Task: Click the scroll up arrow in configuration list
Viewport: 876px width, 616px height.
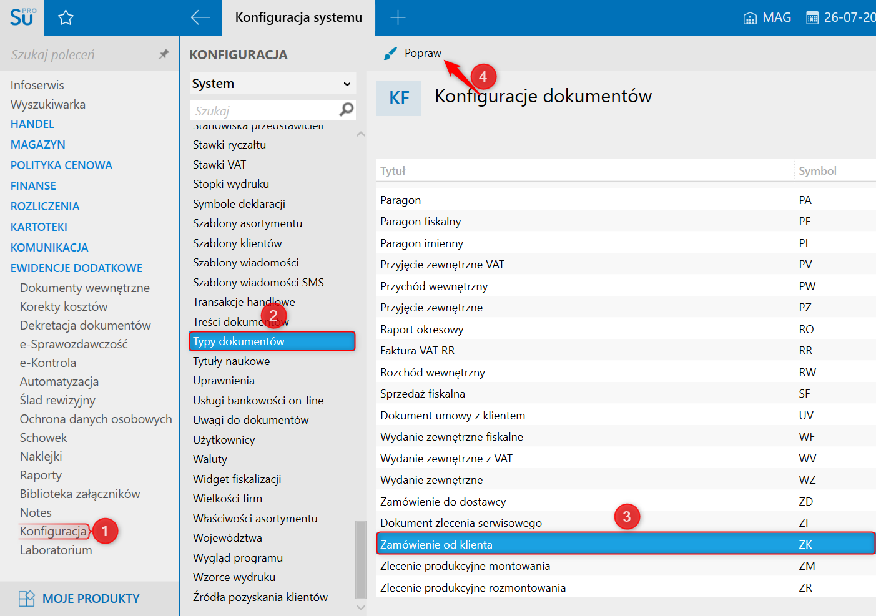Action: pos(361,134)
